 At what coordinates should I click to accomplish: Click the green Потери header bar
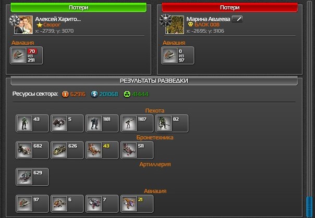pyautogui.click(x=79, y=7)
